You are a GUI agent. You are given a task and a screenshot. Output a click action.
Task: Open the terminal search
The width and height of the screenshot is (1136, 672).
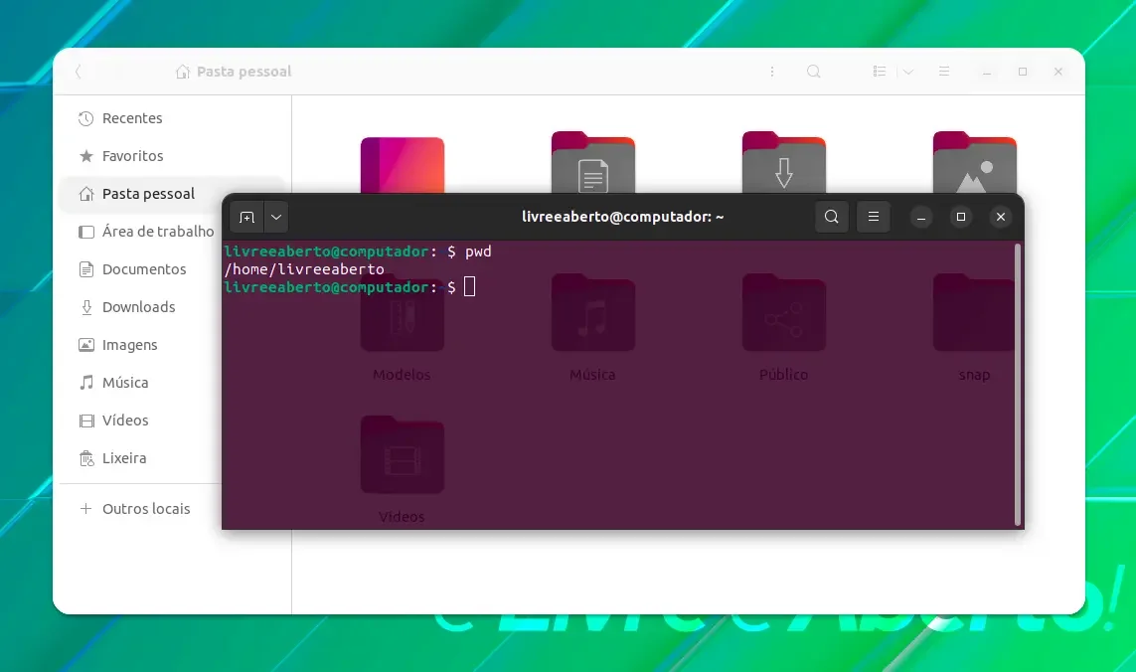(x=832, y=217)
